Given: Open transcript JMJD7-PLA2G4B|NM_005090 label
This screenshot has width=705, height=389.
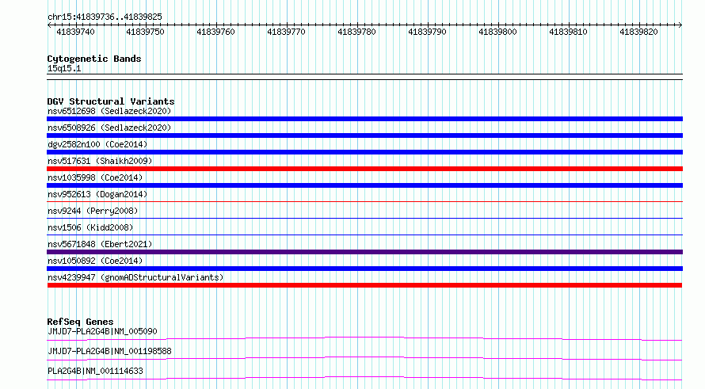Looking at the screenshot, I should (102, 331).
